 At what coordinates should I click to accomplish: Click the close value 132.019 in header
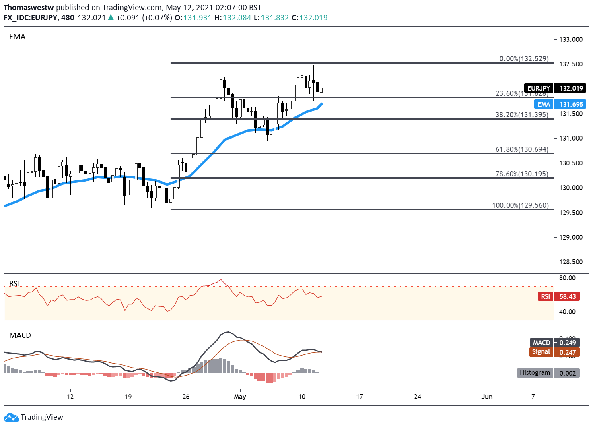click(313, 18)
